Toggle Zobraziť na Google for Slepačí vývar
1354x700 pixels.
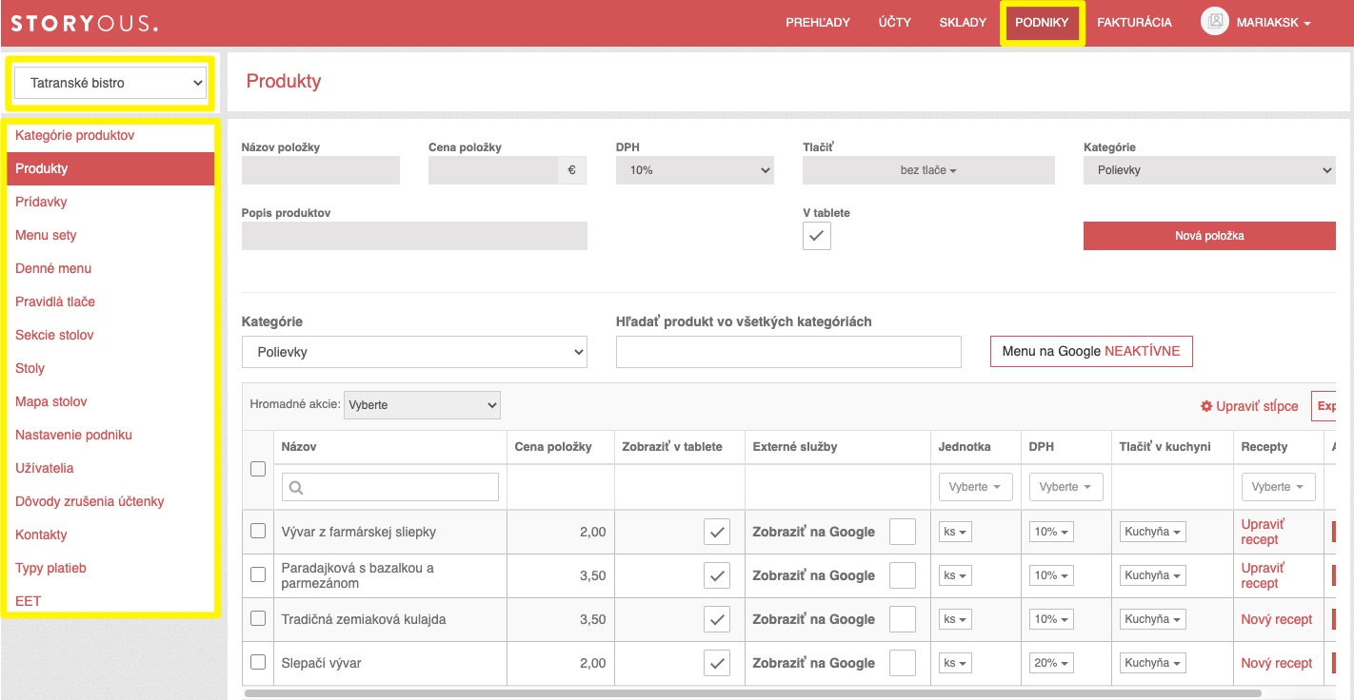[x=902, y=663]
